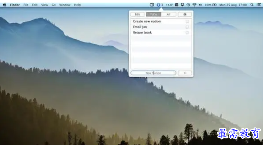Open the gear settings button in the popover

point(185,14)
